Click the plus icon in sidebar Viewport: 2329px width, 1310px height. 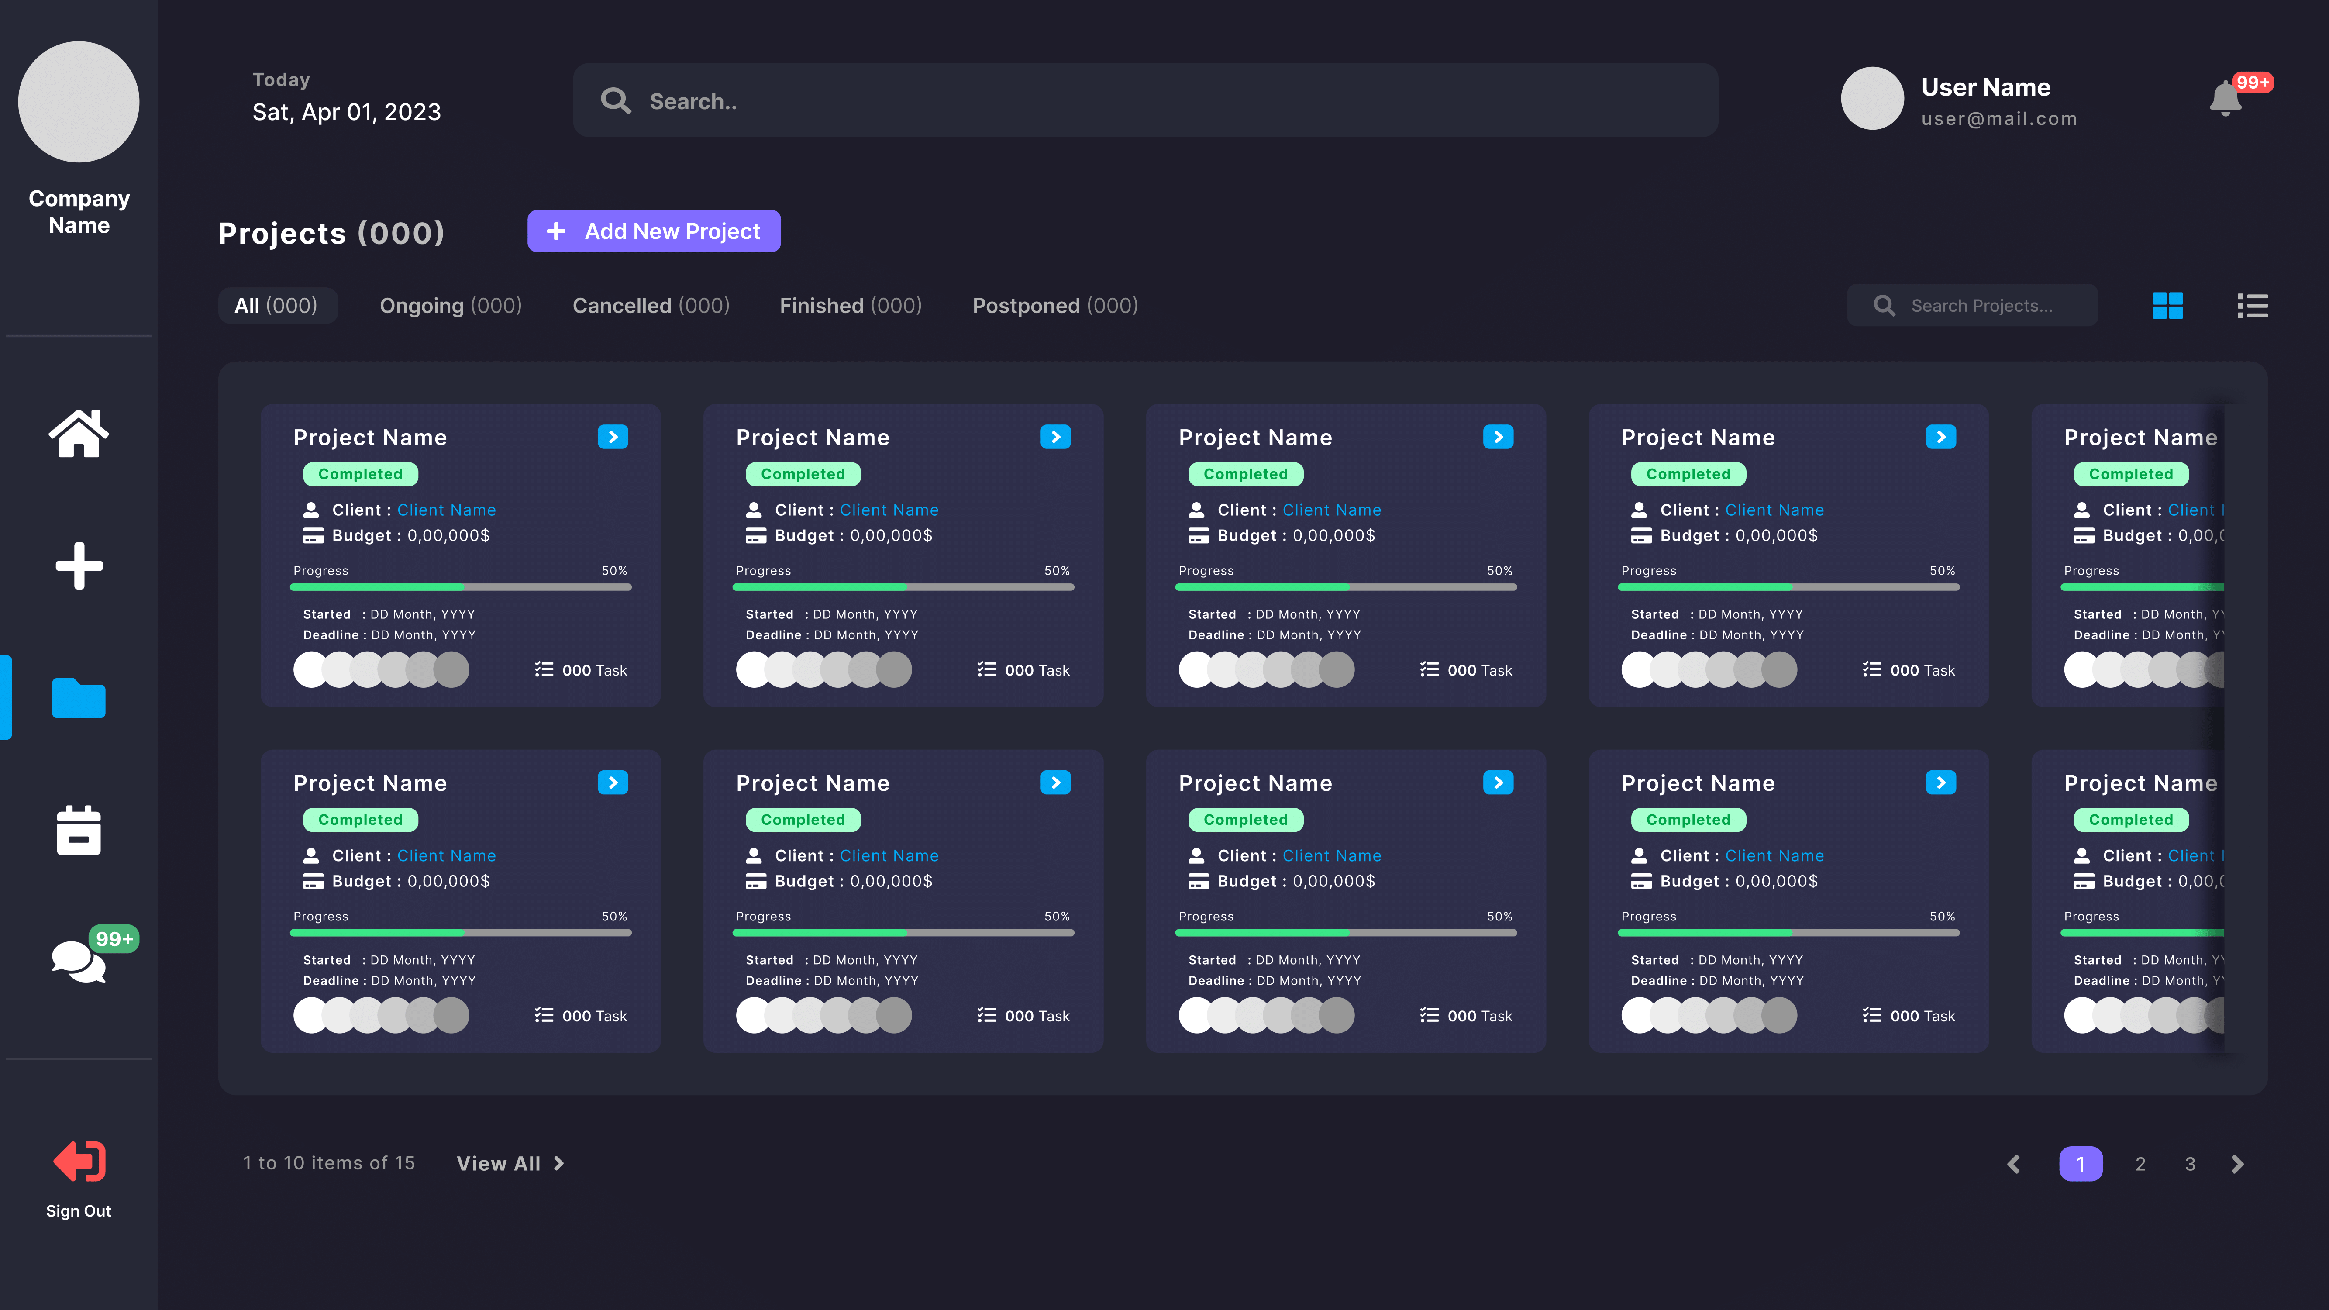click(x=79, y=566)
